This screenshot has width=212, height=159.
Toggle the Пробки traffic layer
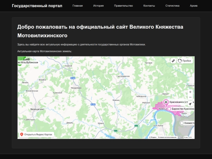point(185,61)
